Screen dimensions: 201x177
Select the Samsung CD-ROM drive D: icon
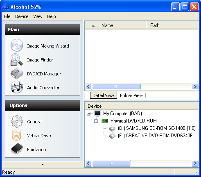(x=112, y=128)
